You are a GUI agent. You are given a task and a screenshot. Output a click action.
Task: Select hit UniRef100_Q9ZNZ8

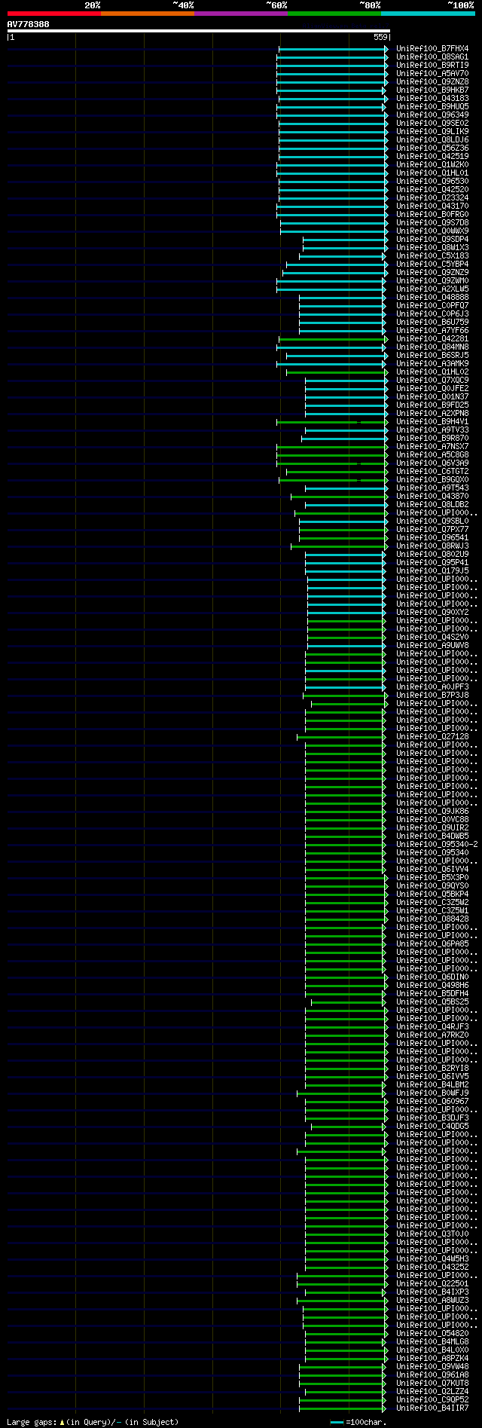click(x=432, y=82)
